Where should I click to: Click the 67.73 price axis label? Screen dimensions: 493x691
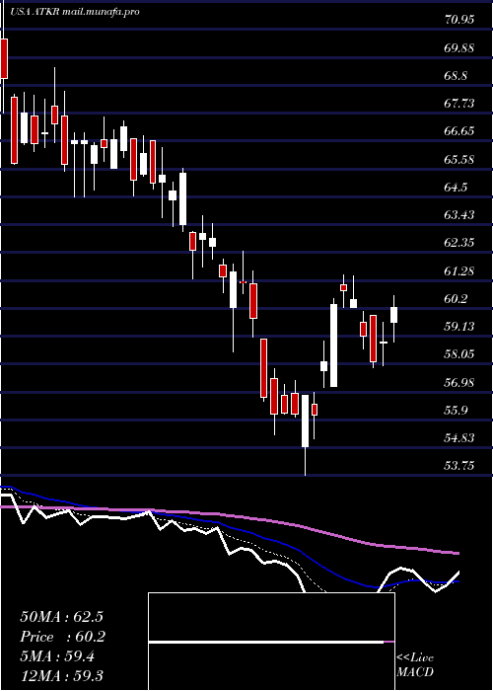point(459,104)
